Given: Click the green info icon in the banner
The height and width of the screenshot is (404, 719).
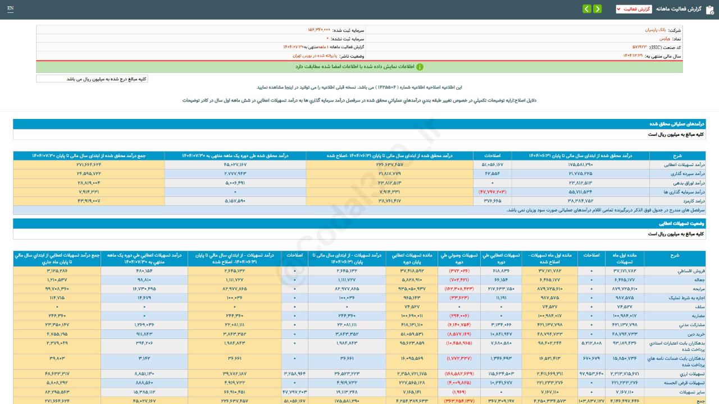Looking at the screenshot, I should click(420, 67).
